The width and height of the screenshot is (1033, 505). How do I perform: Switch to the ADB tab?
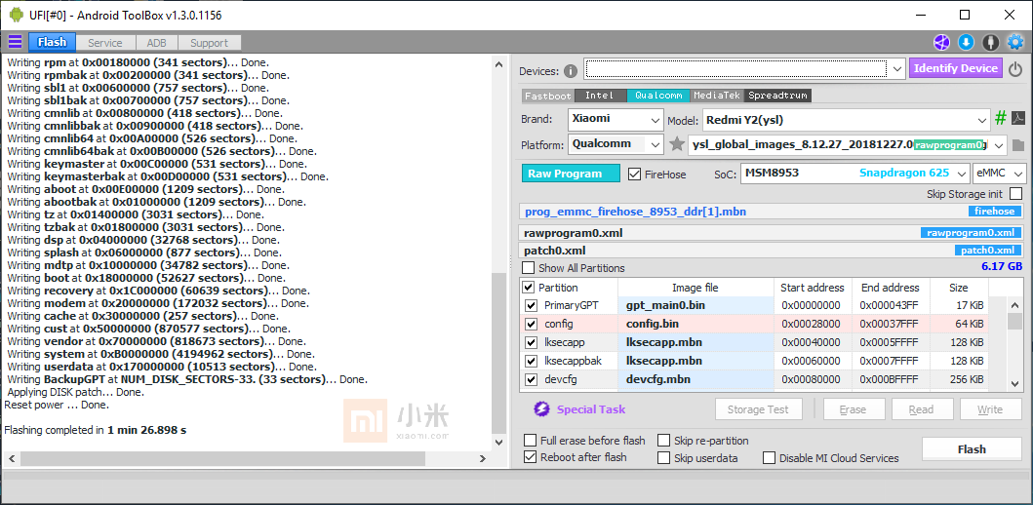pyautogui.click(x=157, y=43)
